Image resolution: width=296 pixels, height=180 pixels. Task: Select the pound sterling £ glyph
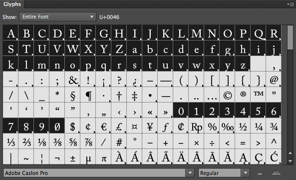click(119, 126)
